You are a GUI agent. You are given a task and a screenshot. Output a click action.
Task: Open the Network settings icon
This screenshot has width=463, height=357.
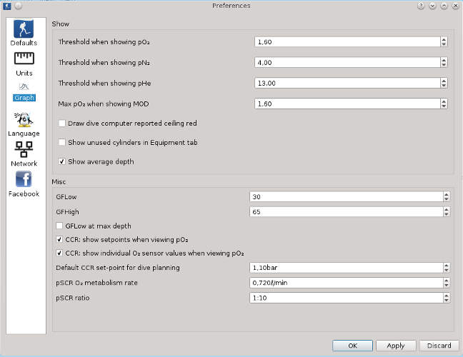[x=24, y=149]
